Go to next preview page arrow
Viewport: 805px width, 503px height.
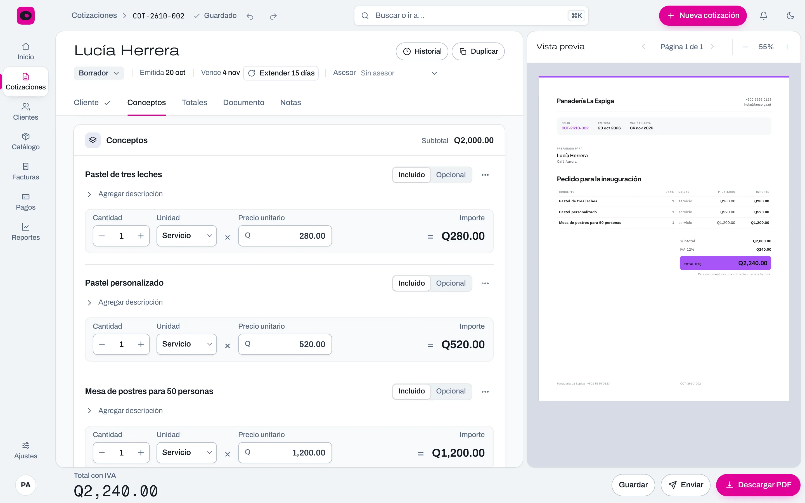[712, 47]
